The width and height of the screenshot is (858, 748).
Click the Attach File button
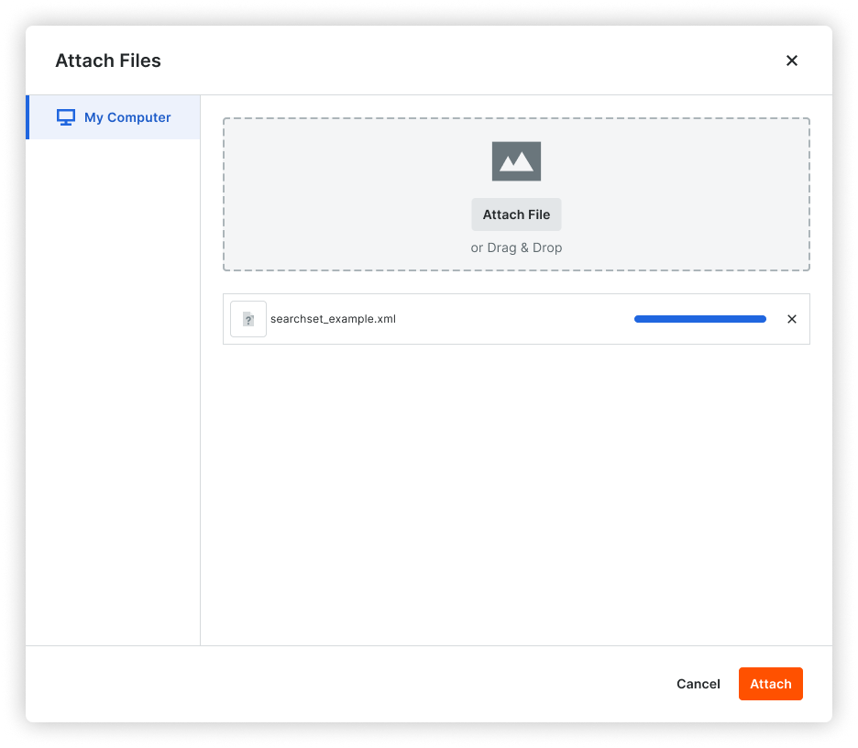[516, 214]
